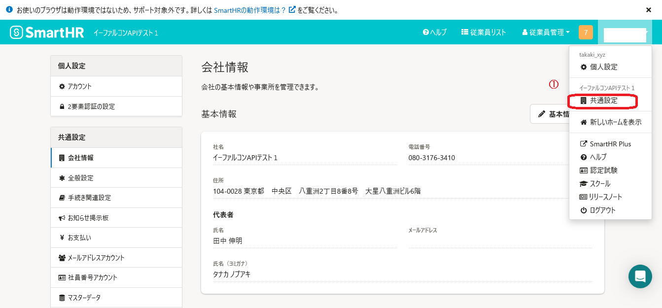This screenshot has height=308, width=662.
Task: Close the unsupported browser notice banner
Action: (649, 10)
